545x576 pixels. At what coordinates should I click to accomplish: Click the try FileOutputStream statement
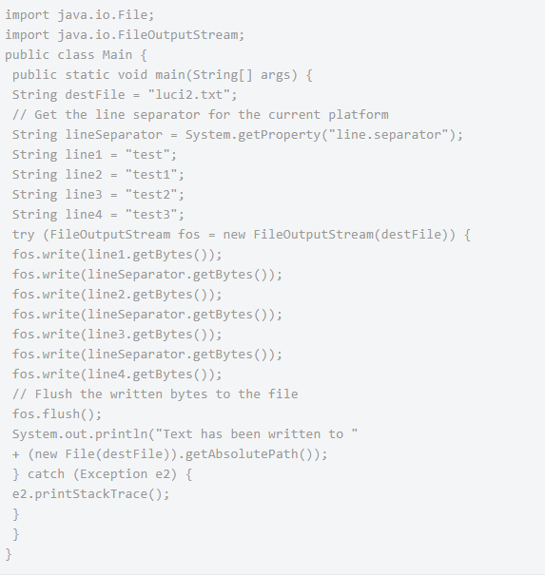click(242, 235)
